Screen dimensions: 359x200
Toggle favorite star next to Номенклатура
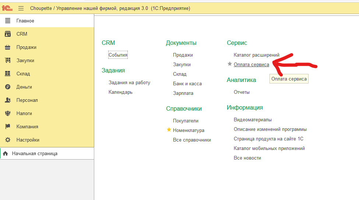click(169, 130)
